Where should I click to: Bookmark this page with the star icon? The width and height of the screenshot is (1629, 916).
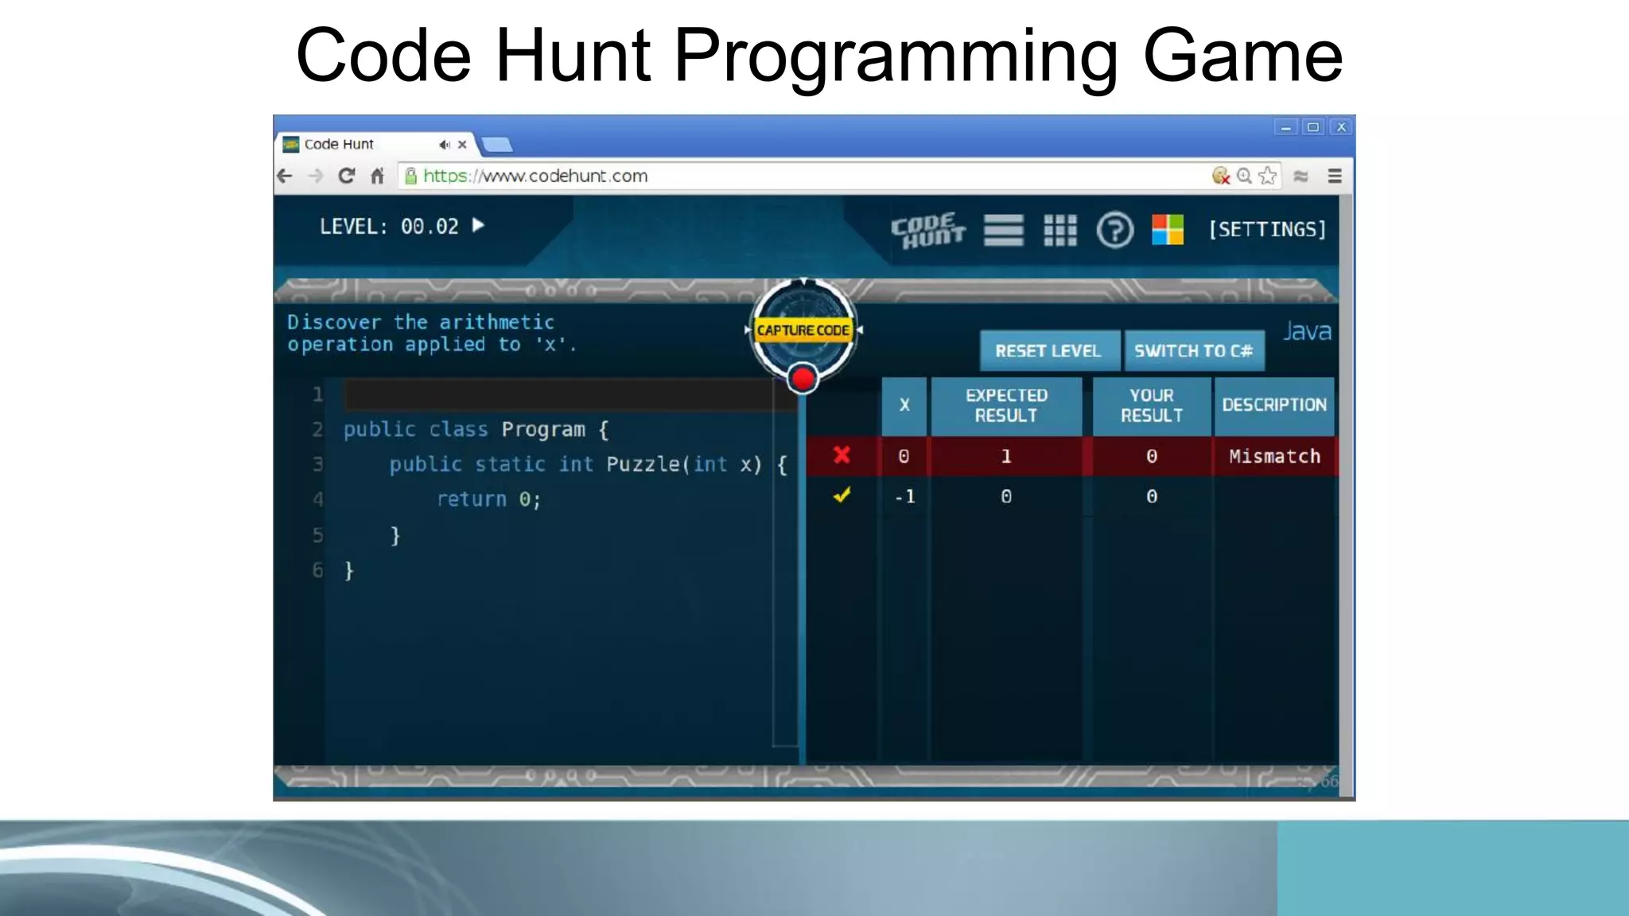pyautogui.click(x=1268, y=176)
